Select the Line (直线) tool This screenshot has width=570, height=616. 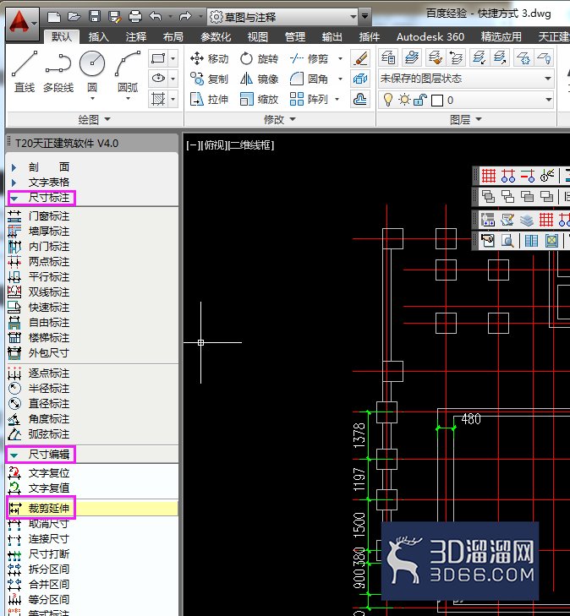pos(25,72)
